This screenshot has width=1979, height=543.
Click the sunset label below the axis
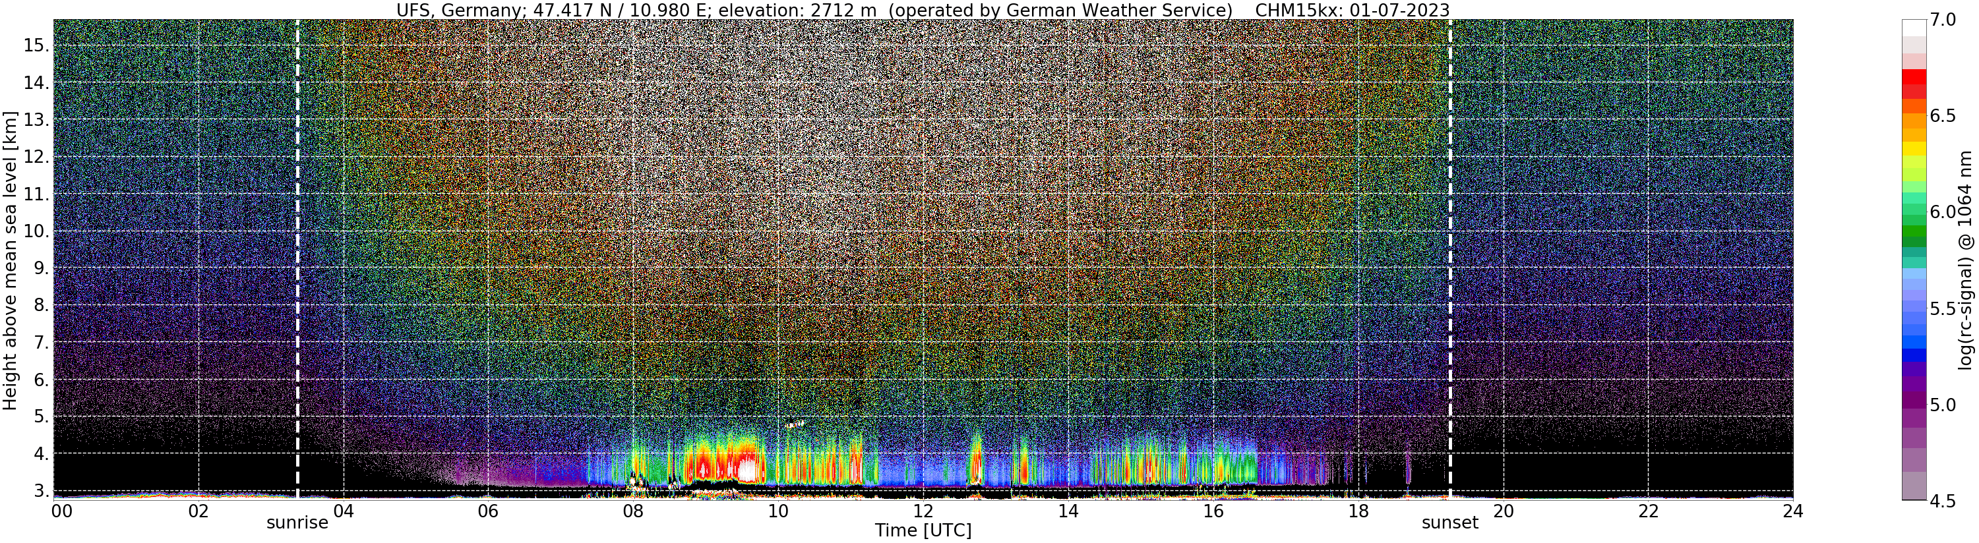click(x=1449, y=523)
